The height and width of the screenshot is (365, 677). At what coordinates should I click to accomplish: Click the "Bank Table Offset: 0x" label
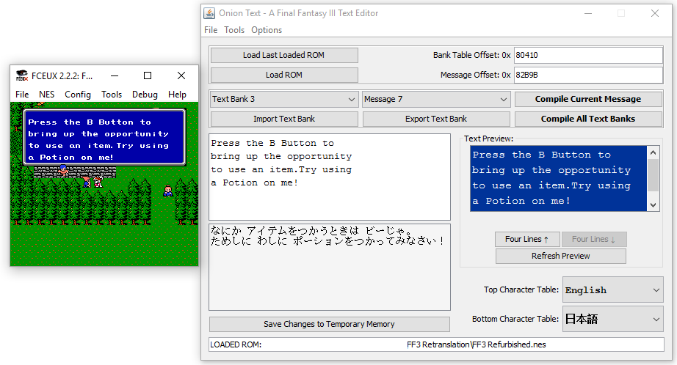[472, 55]
